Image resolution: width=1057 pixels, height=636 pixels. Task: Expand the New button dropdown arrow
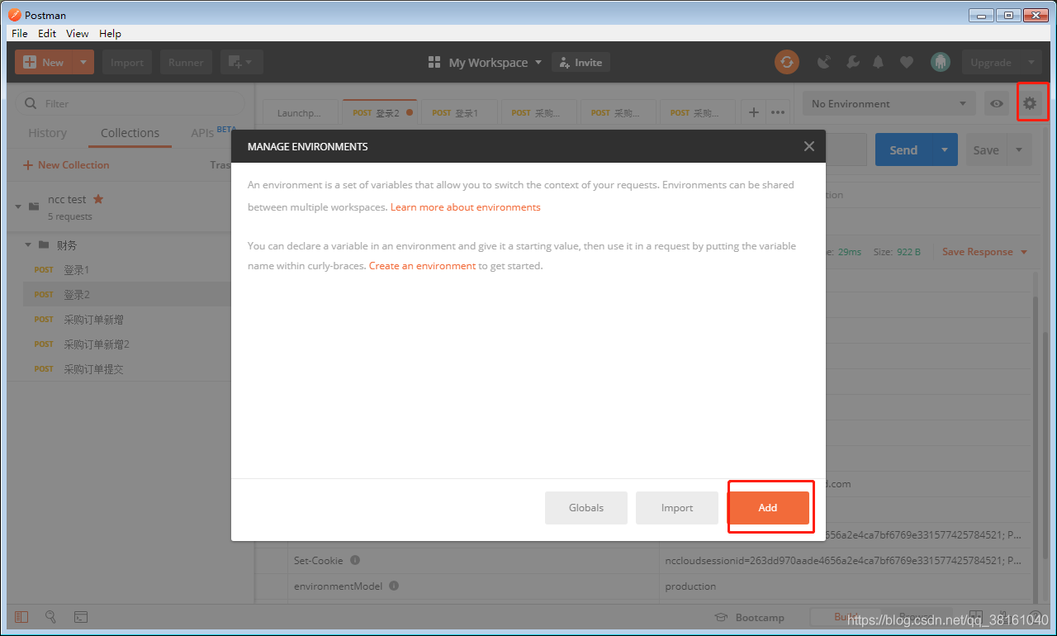pyautogui.click(x=83, y=62)
